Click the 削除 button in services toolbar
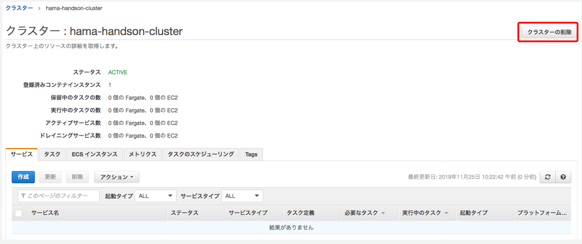This screenshot has height=244, width=582. click(x=77, y=177)
